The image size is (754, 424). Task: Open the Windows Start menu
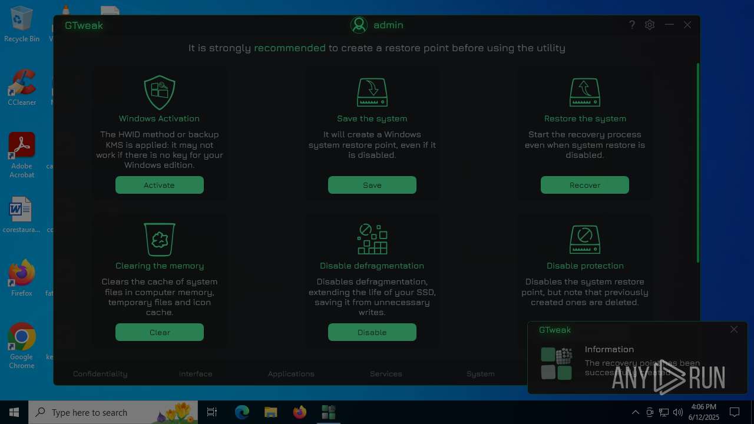(14, 412)
